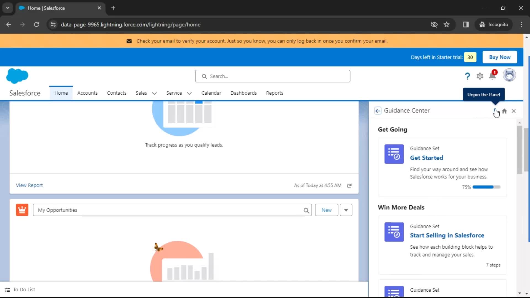Select the Home tab
The height and width of the screenshot is (298, 530).
coord(61,93)
